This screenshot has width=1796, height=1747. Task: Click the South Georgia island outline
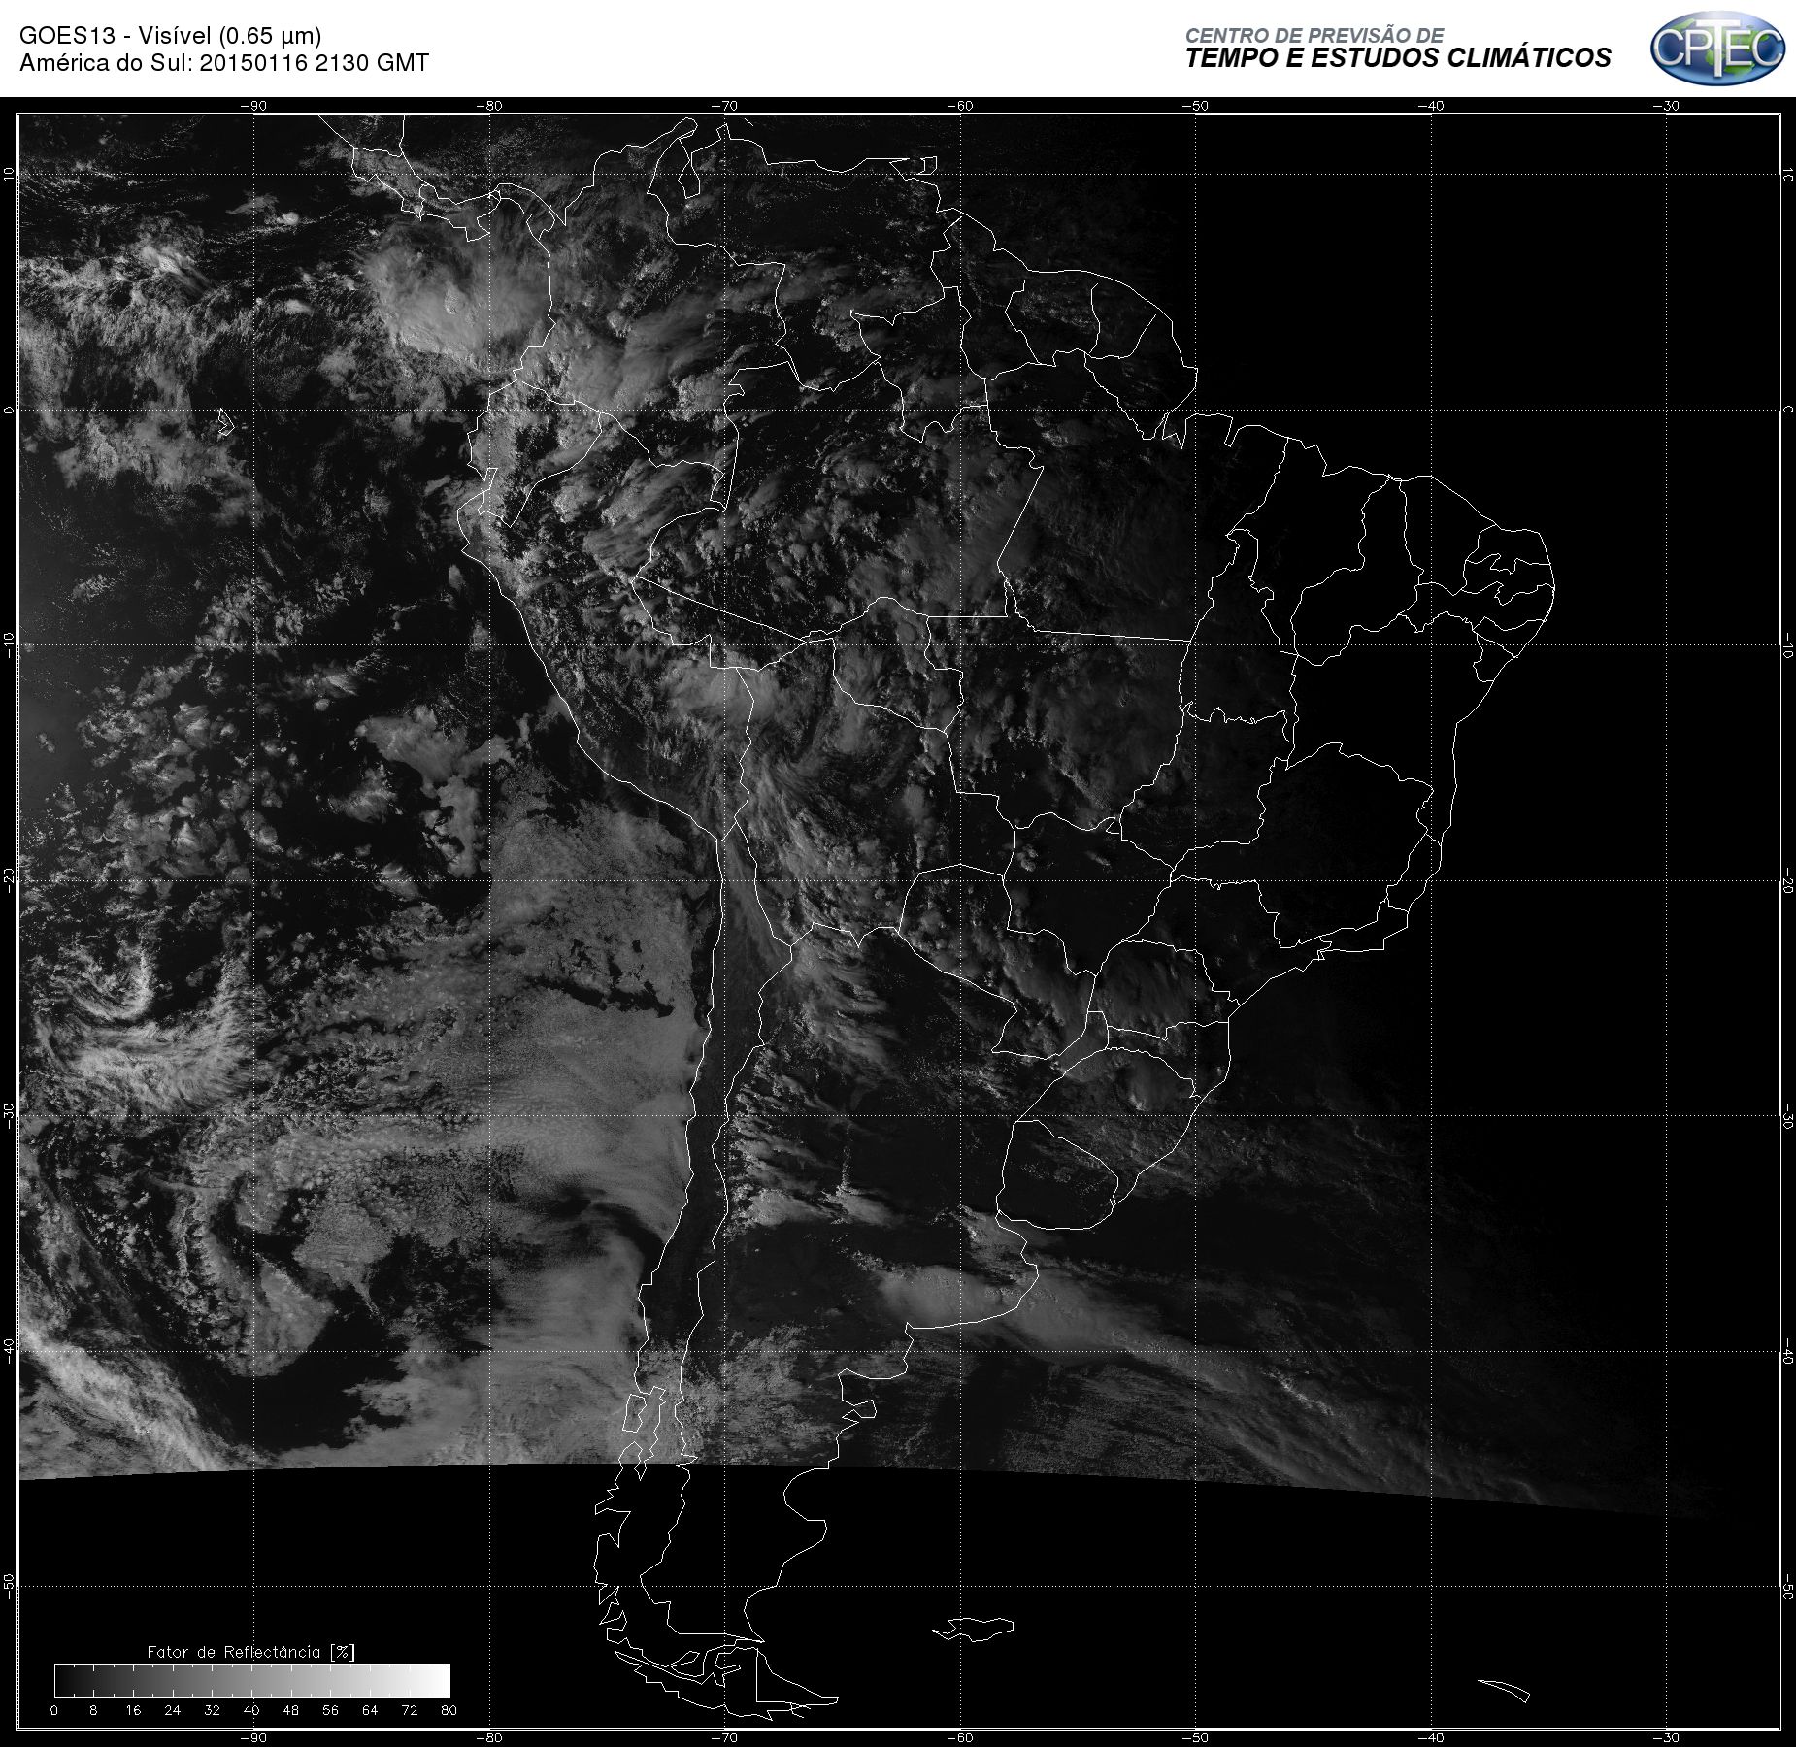coord(1504,1691)
